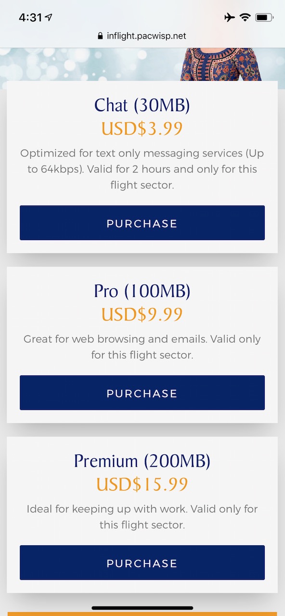The width and height of the screenshot is (285, 616).
Task: Tap the USD$9.99 price
Action: tap(142, 314)
